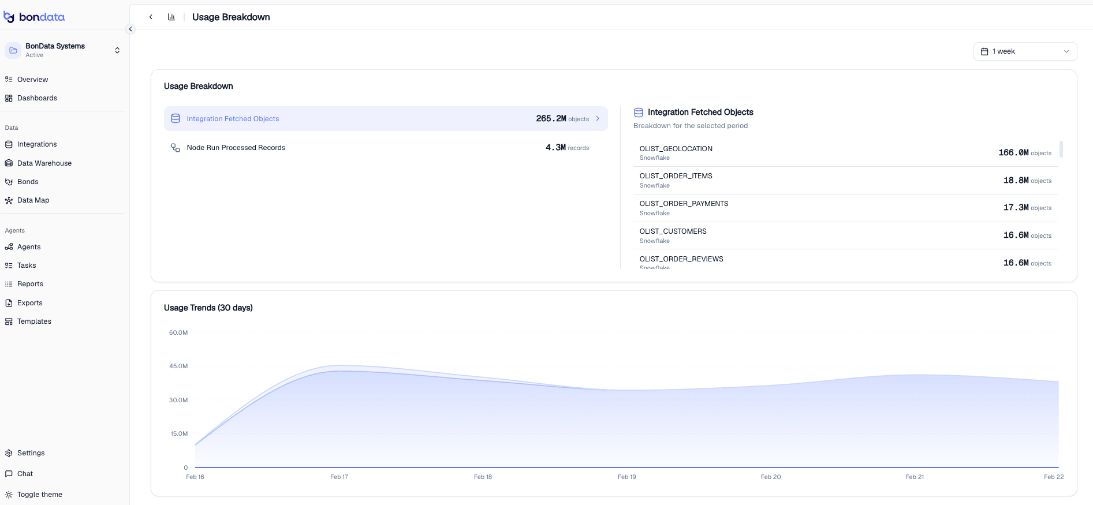This screenshot has width=1093, height=505.
Task: Select the Integration Fetched Objects row
Action: click(386, 118)
